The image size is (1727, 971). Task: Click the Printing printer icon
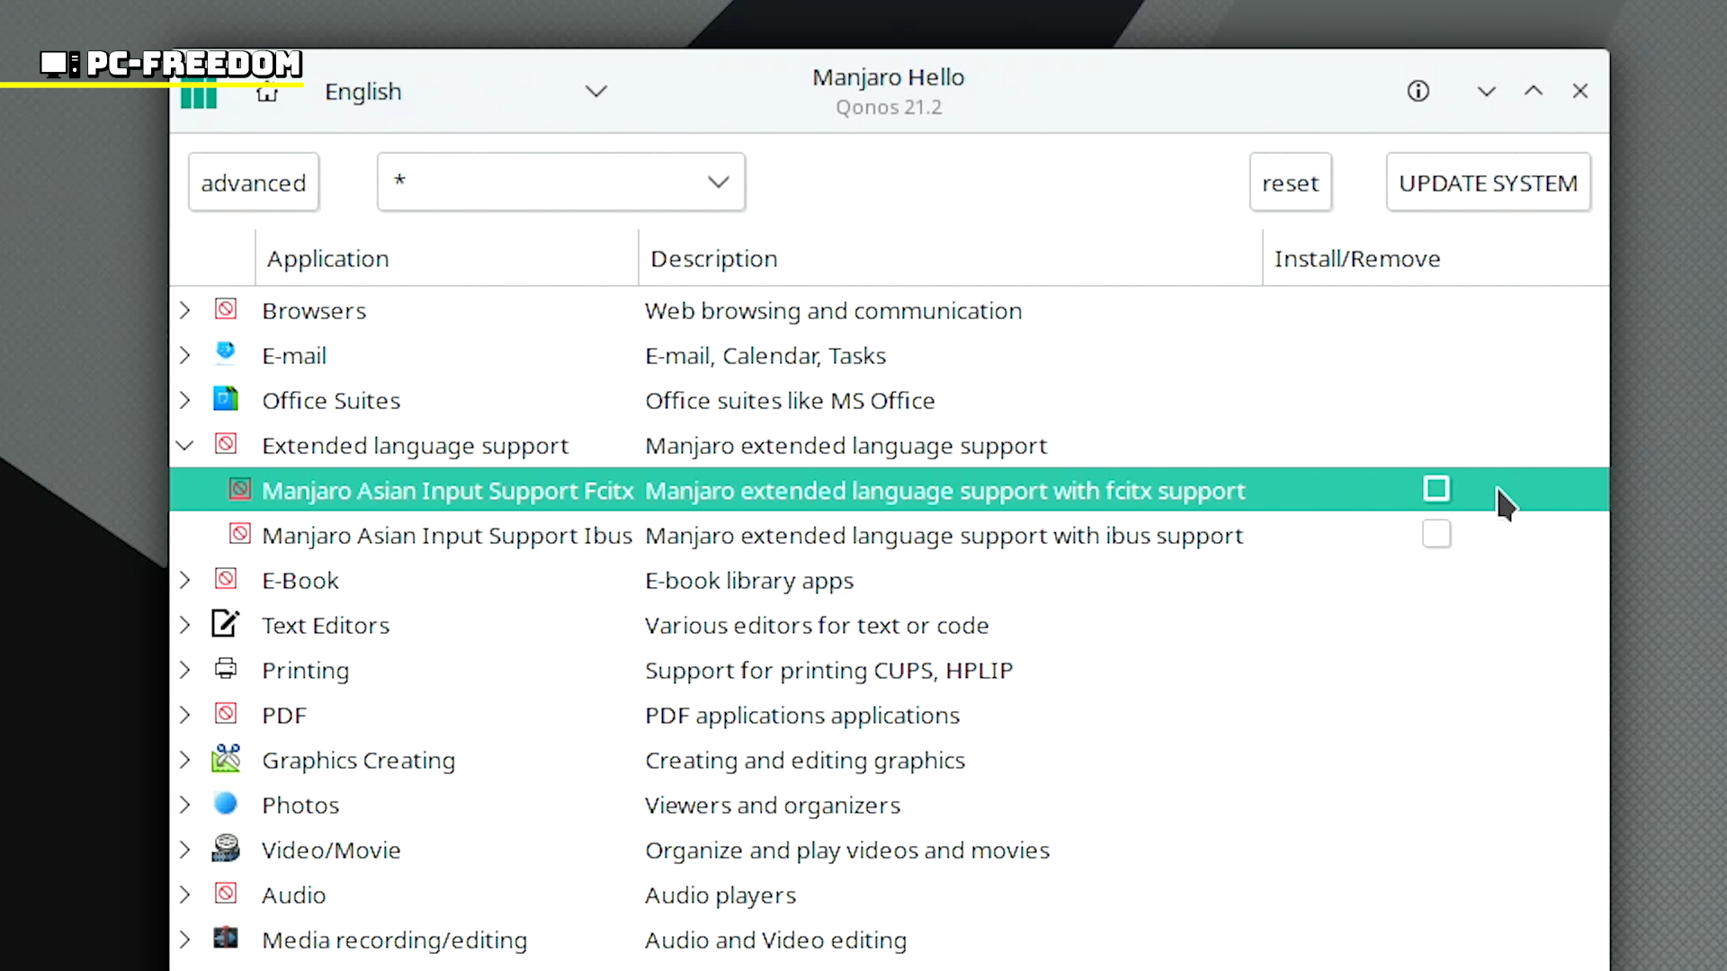click(226, 669)
